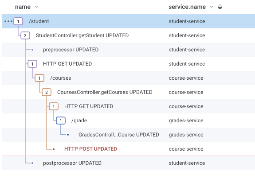The height and width of the screenshot is (179, 255).
Task: Click grades-service value in /grade row
Action: [x=186, y=121]
